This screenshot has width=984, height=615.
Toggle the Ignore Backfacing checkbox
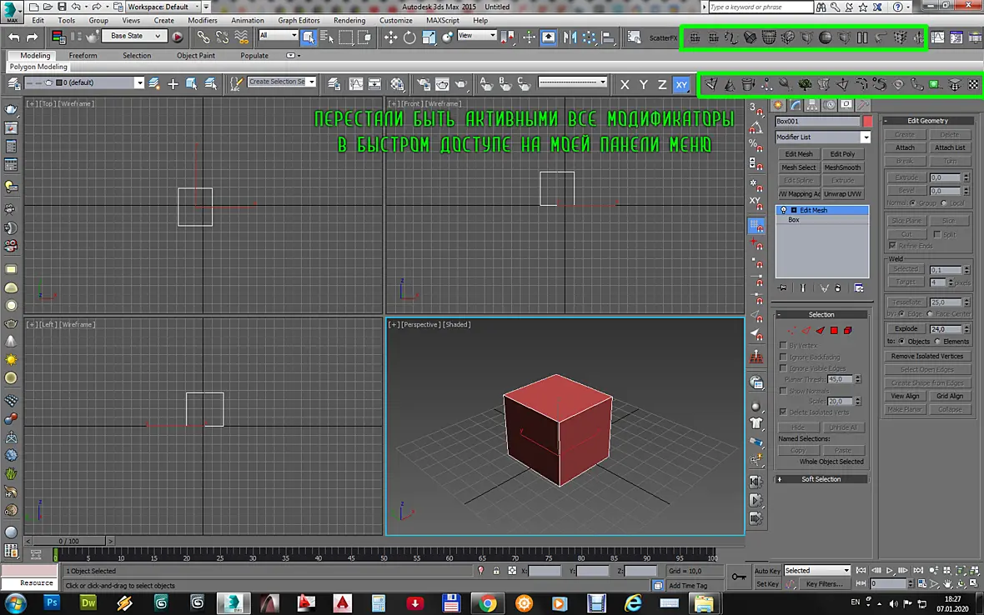[782, 357]
